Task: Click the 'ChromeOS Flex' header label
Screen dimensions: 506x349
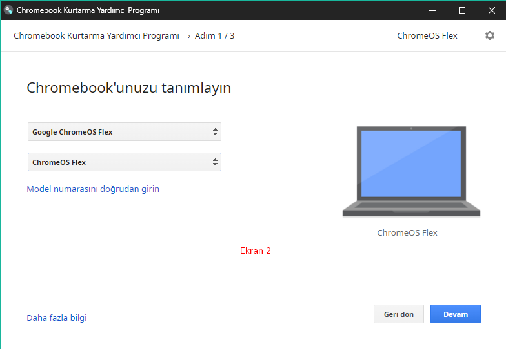Action: click(x=427, y=36)
